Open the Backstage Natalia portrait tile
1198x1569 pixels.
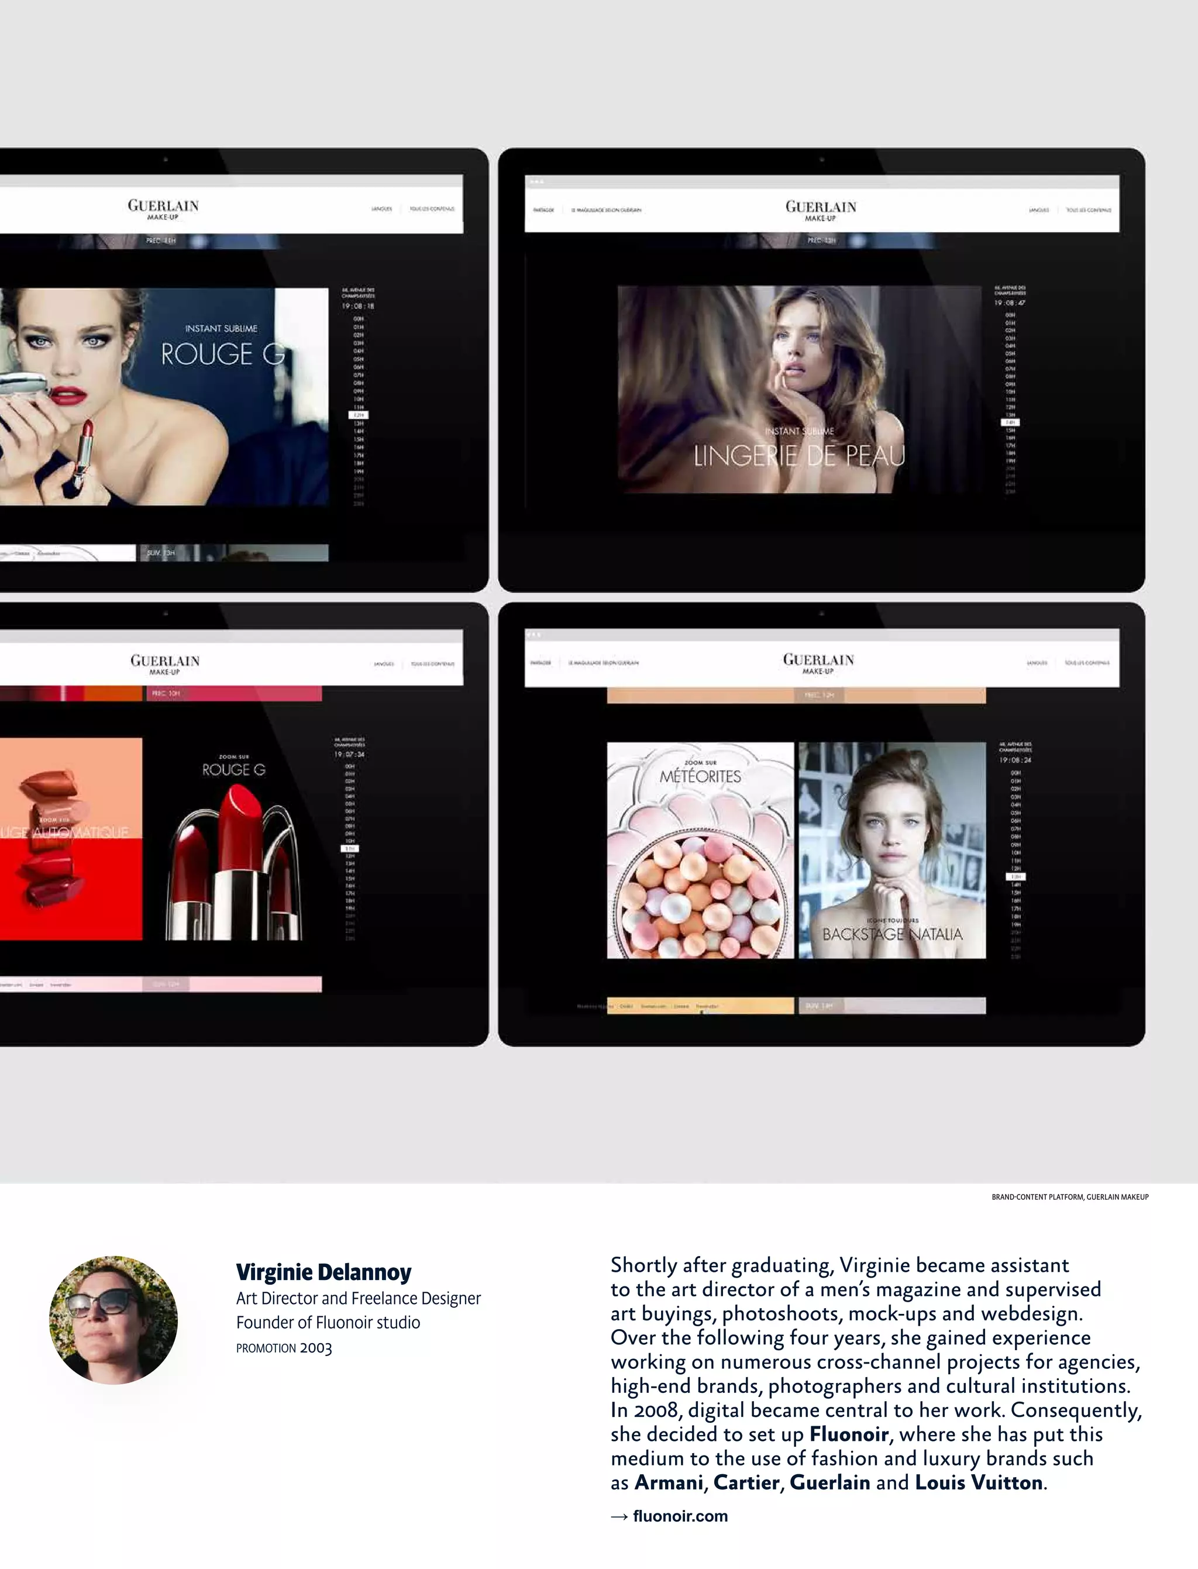tap(892, 850)
